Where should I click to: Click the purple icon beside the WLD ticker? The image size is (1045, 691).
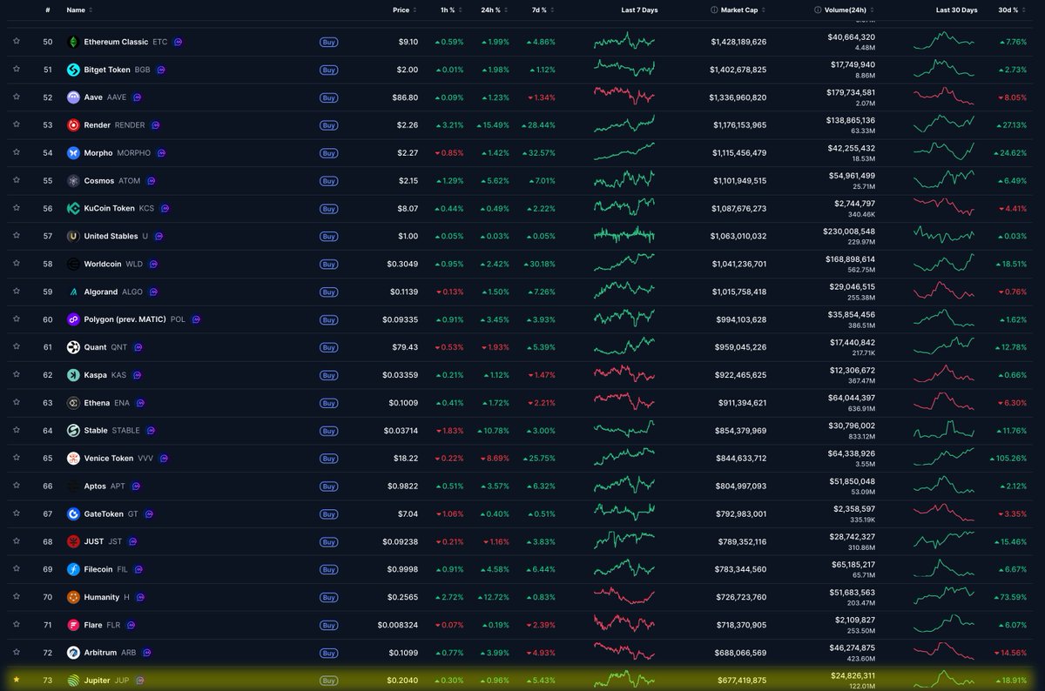click(153, 264)
